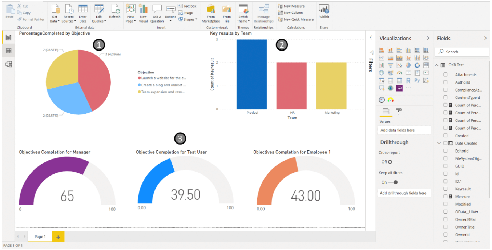Open the Shapes dropdown
This screenshot has height=250, width=492.
point(188,19)
